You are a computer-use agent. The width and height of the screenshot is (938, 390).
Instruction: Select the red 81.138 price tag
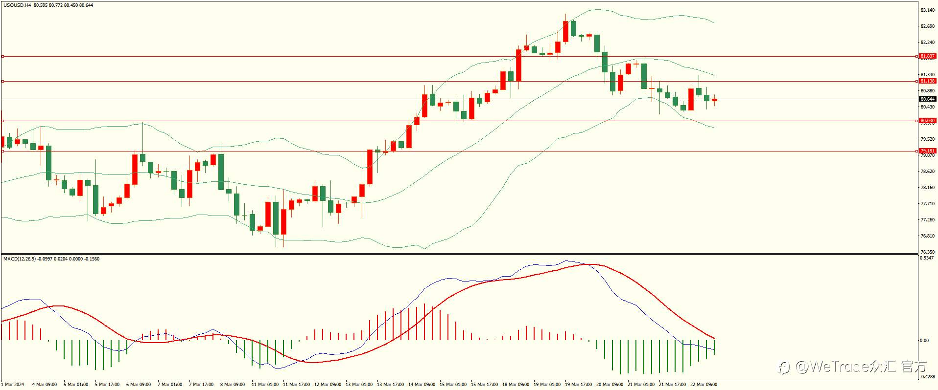coord(927,81)
